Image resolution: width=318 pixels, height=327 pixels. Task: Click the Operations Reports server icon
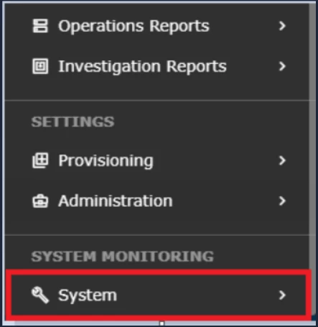40,26
